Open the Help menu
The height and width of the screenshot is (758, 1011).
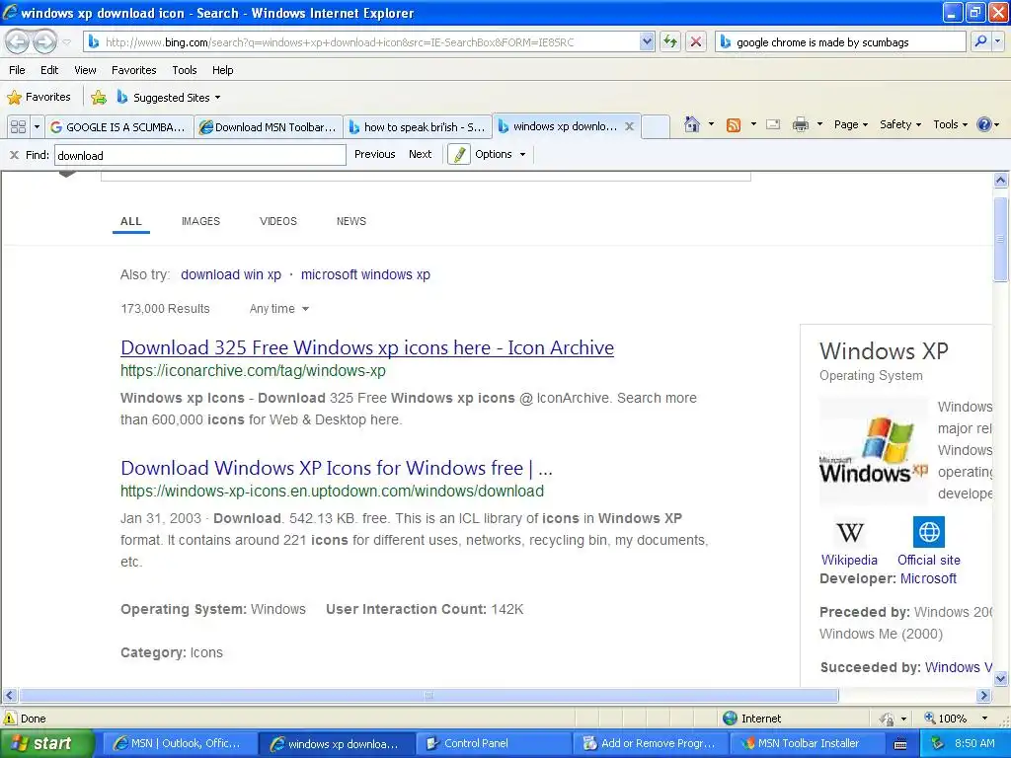222,70
